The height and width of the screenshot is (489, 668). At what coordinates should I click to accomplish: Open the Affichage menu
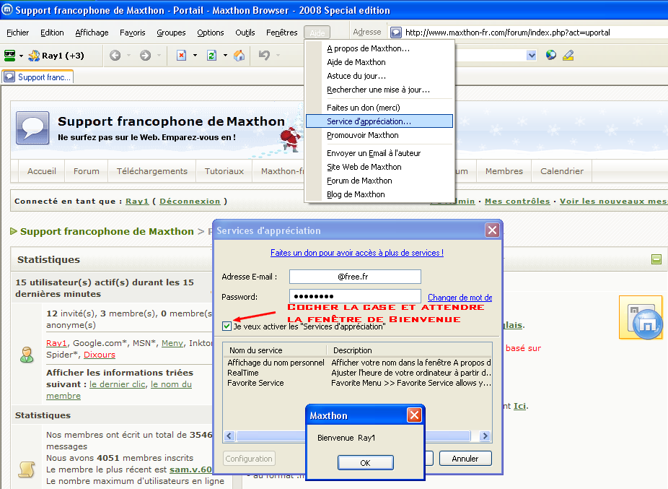(92, 33)
